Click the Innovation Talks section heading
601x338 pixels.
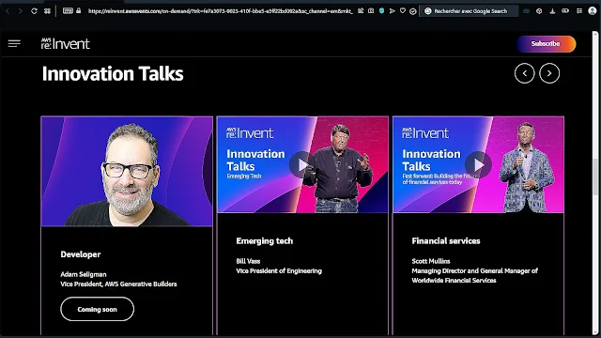click(x=113, y=73)
